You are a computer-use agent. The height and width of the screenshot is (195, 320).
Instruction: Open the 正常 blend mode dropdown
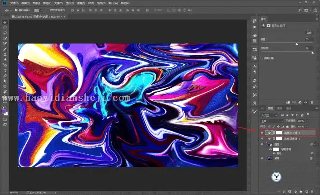272,121
